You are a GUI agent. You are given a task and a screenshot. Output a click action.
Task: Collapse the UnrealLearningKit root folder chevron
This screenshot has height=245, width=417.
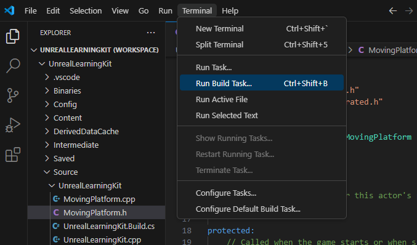point(42,63)
